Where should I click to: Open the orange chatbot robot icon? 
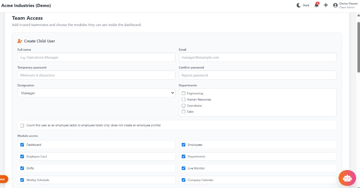click(347, 178)
